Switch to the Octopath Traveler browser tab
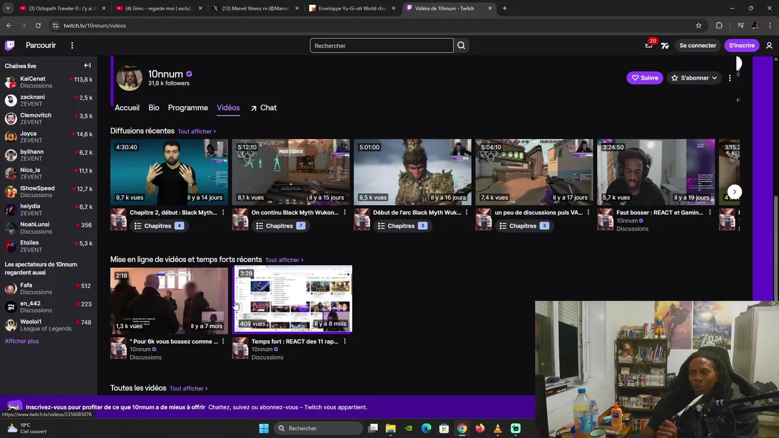 63,8
